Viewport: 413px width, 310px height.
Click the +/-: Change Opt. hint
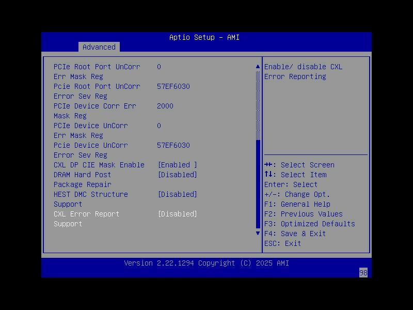[297, 195]
